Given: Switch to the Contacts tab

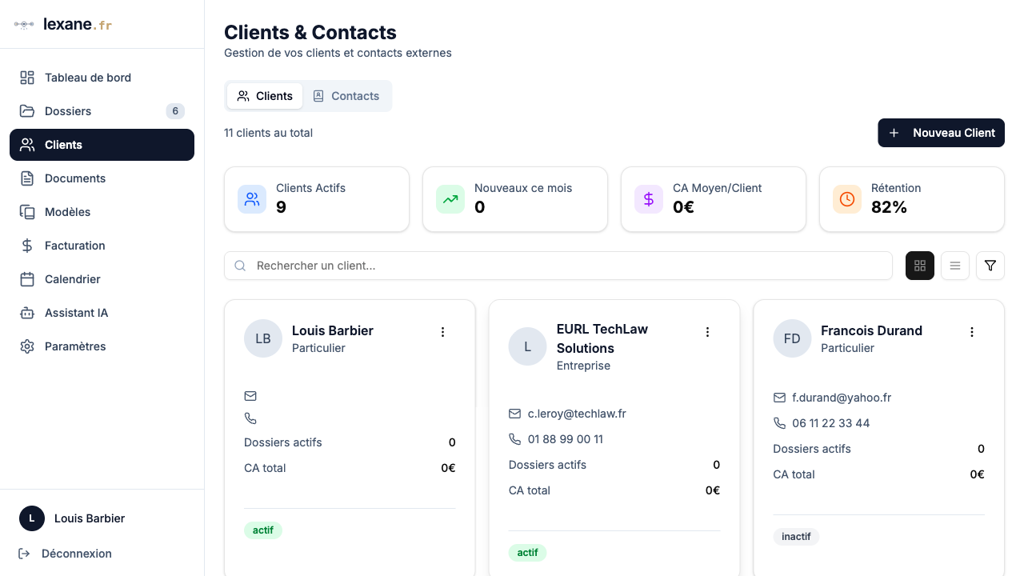Looking at the screenshot, I should 347,95.
